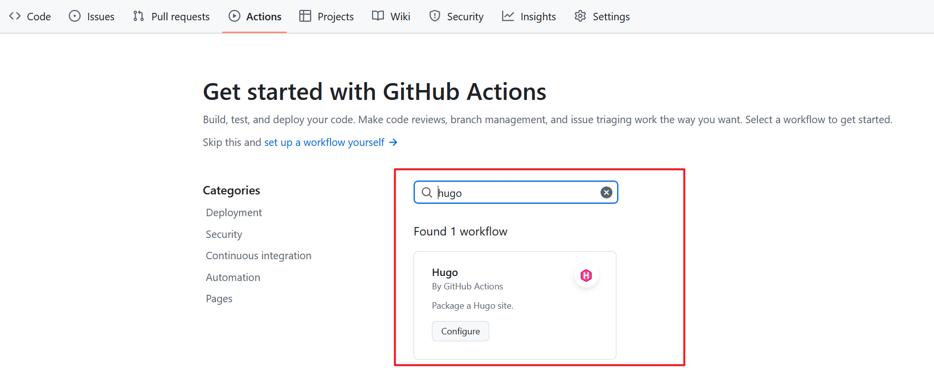934x370 pixels.
Task: Click the Wiki book icon
Action: point(378,16)
